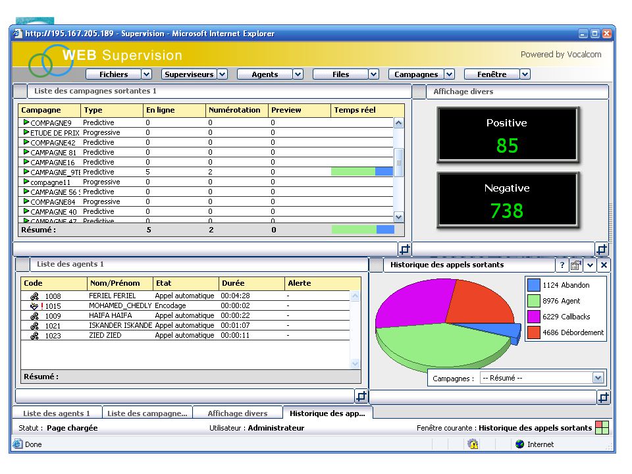Click the Agents menu button
632x474 pixels.
tap(265, 74)
